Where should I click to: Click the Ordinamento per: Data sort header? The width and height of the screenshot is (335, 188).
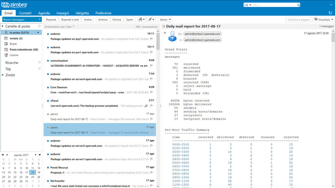coord(58,27)
